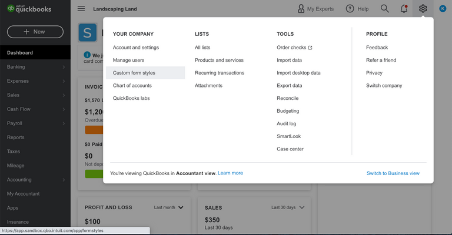Select Custom form styles menu item
The height and width of the screenshot is (235, 452).
point(134,73)
